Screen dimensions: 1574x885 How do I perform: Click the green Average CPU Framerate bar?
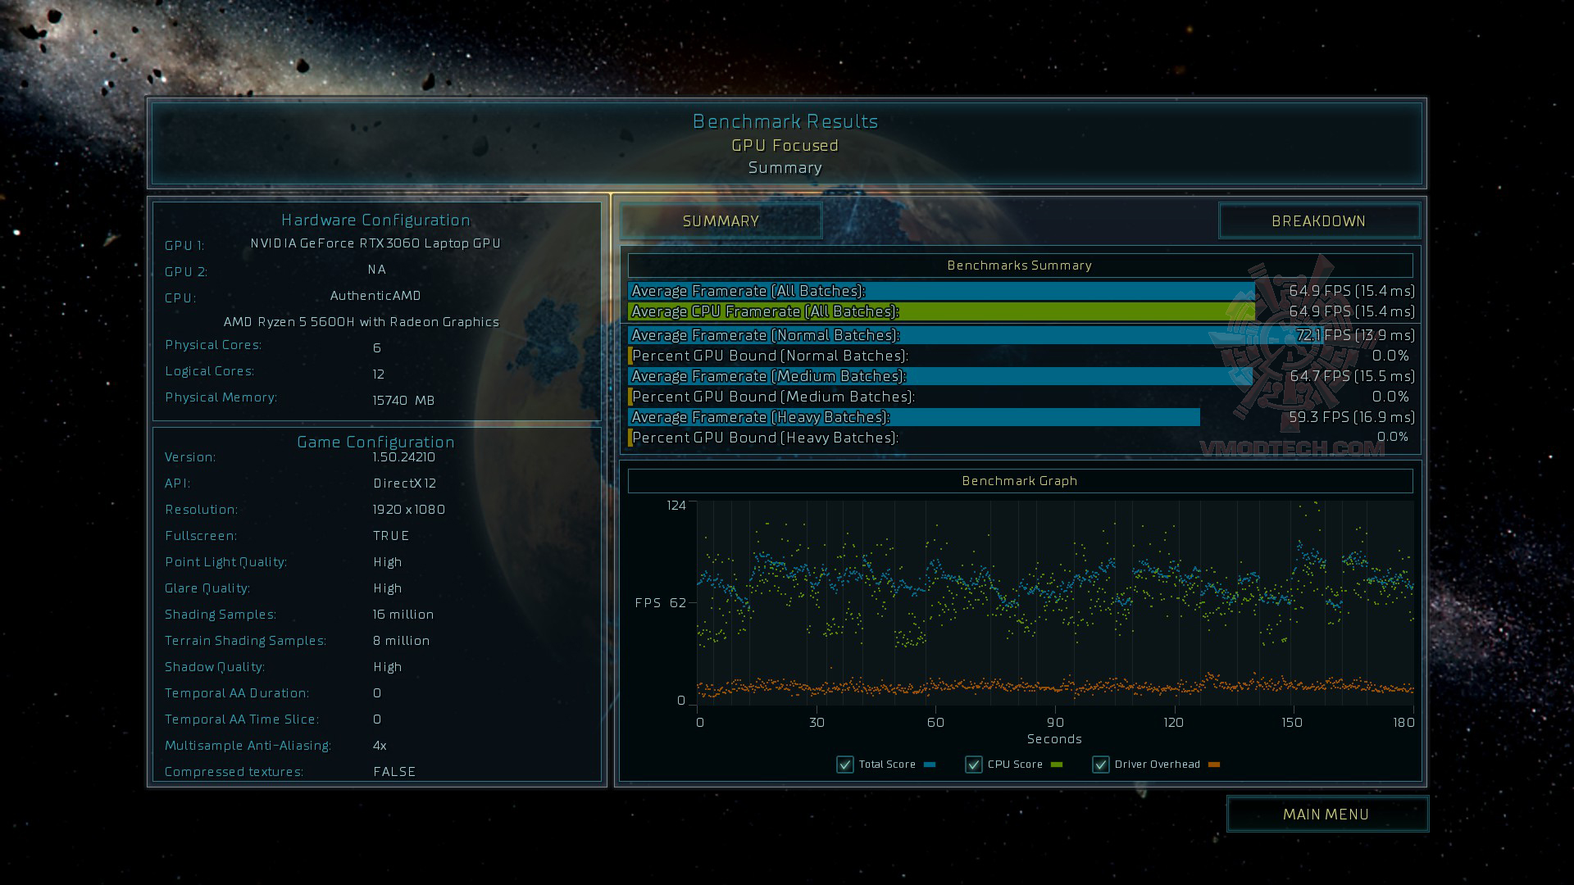tap(940, 311)
